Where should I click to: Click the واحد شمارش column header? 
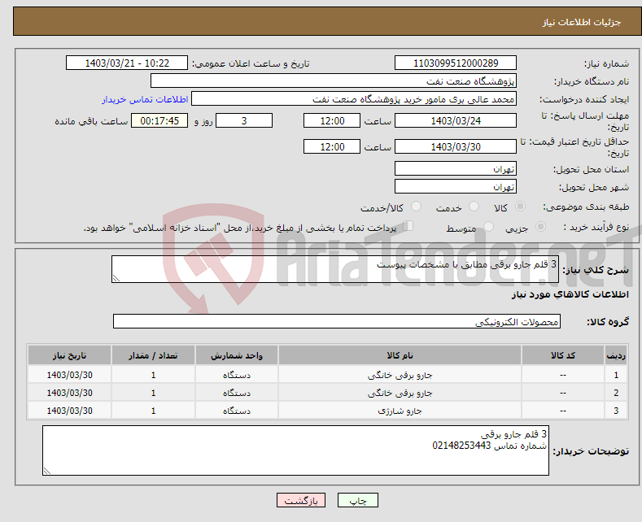237,355
